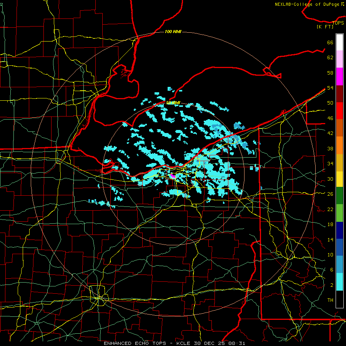Click the dark green 26 kft legend swatch
346x346 pixels.
click(x=339, y=196)
